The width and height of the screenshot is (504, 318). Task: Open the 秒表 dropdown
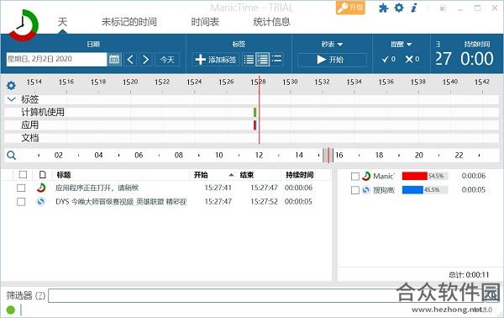point(332,44)
